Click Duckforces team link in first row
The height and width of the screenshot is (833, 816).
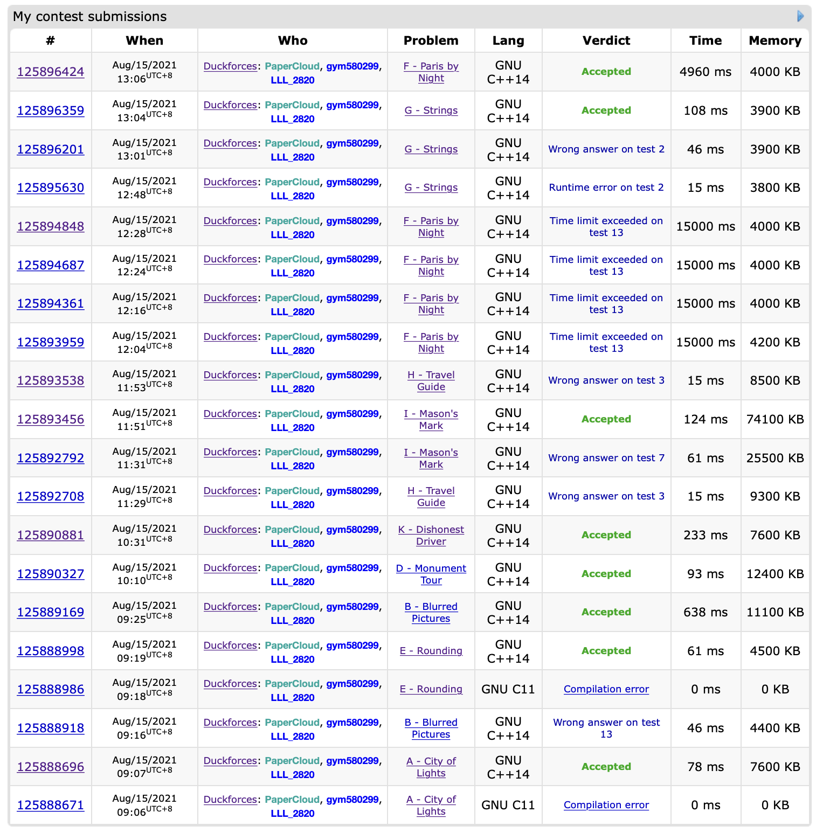pos(230,66)
